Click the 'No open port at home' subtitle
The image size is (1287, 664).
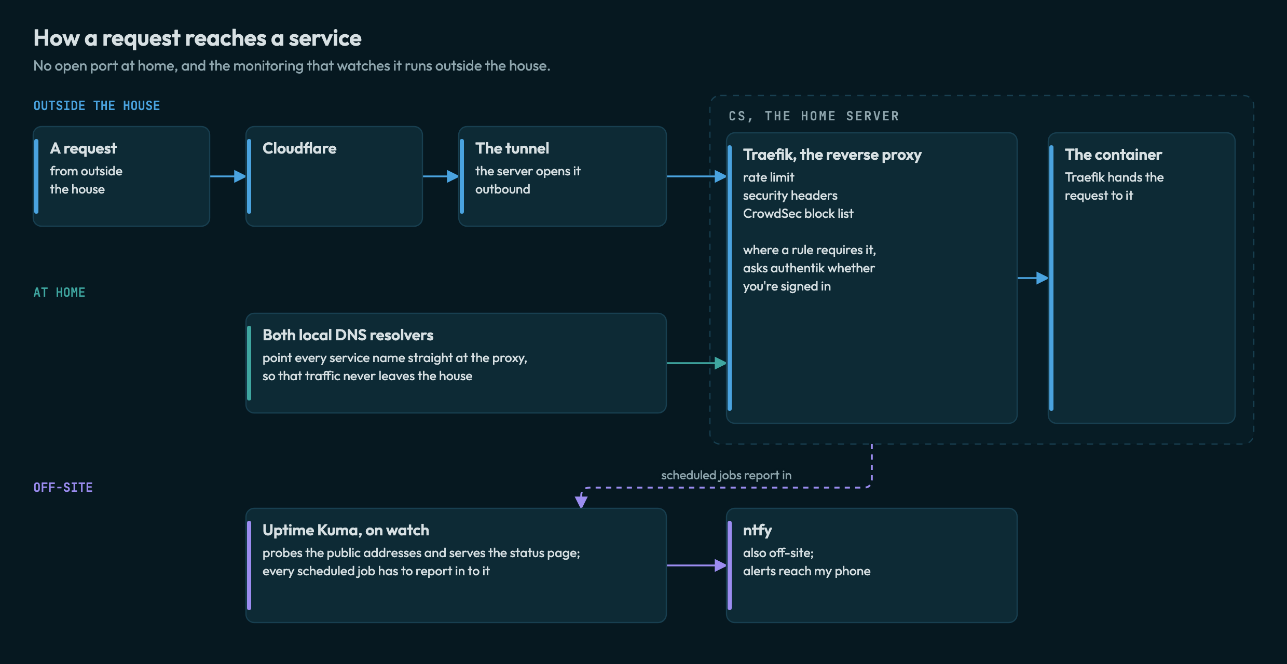click(x=292, y=66)
